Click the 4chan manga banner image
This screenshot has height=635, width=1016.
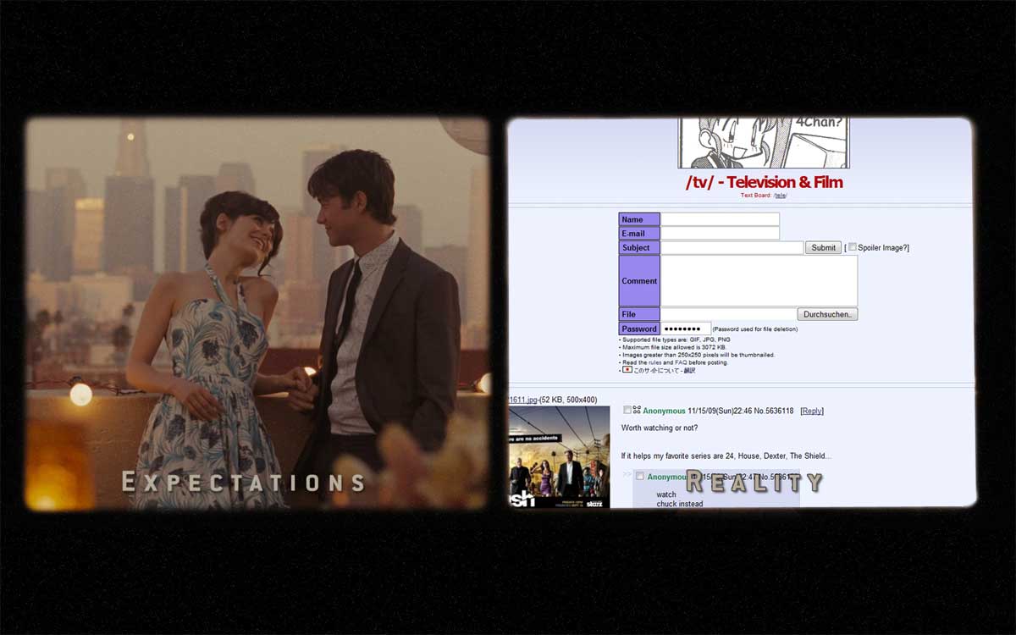coord(764,143)
